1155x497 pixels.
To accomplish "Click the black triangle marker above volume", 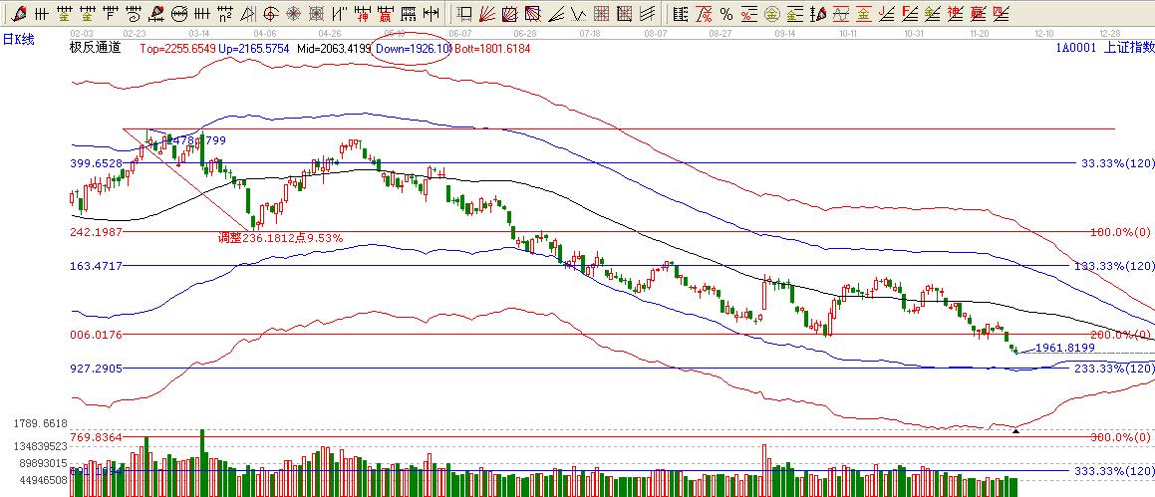I will point(1015,429).
